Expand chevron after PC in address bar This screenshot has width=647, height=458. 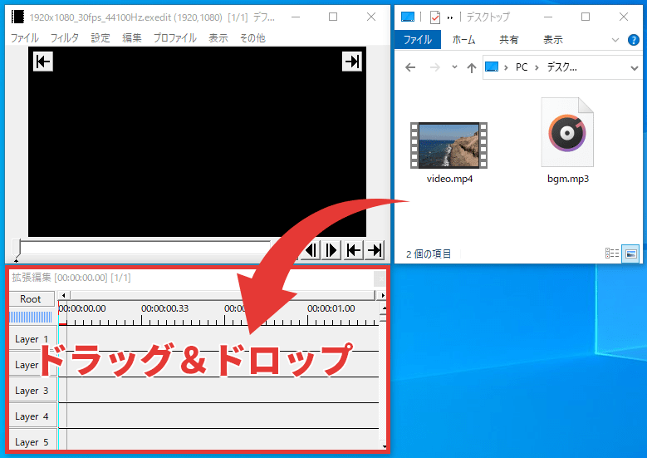point(537,67)
